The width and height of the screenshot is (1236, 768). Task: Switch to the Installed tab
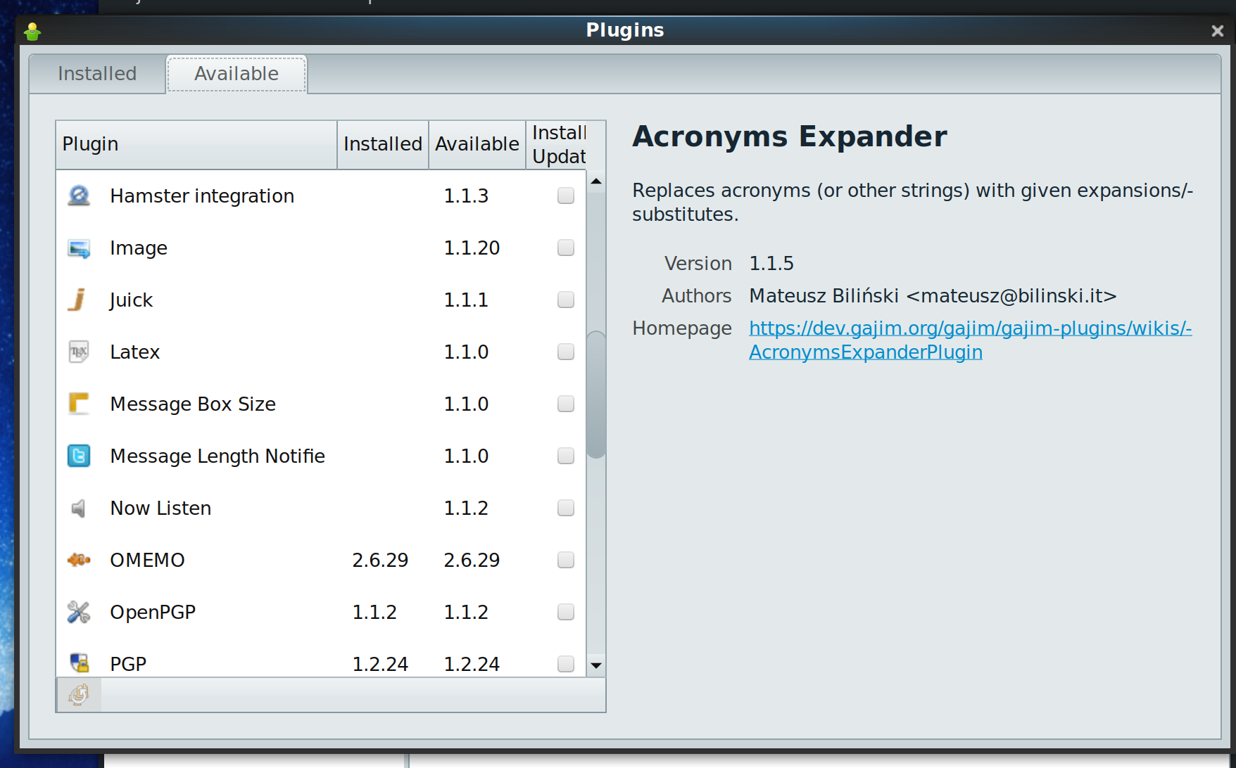(97, 74)
